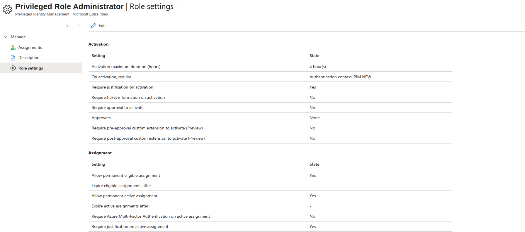
Task: Click the Allow permanent eligible assignment row
Action: click(270, 175)
